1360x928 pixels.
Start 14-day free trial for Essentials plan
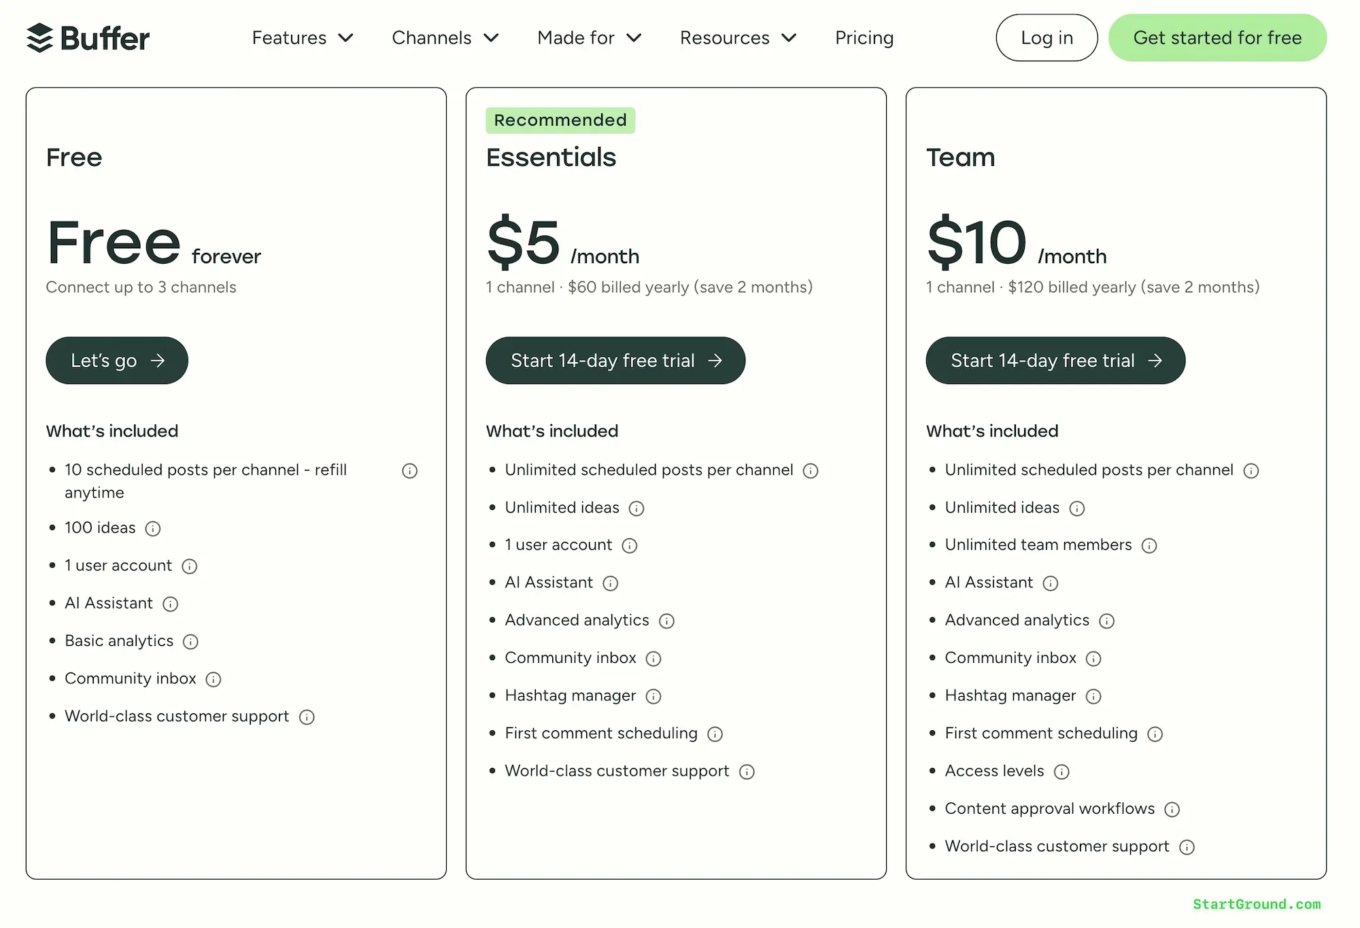(615, 360)
